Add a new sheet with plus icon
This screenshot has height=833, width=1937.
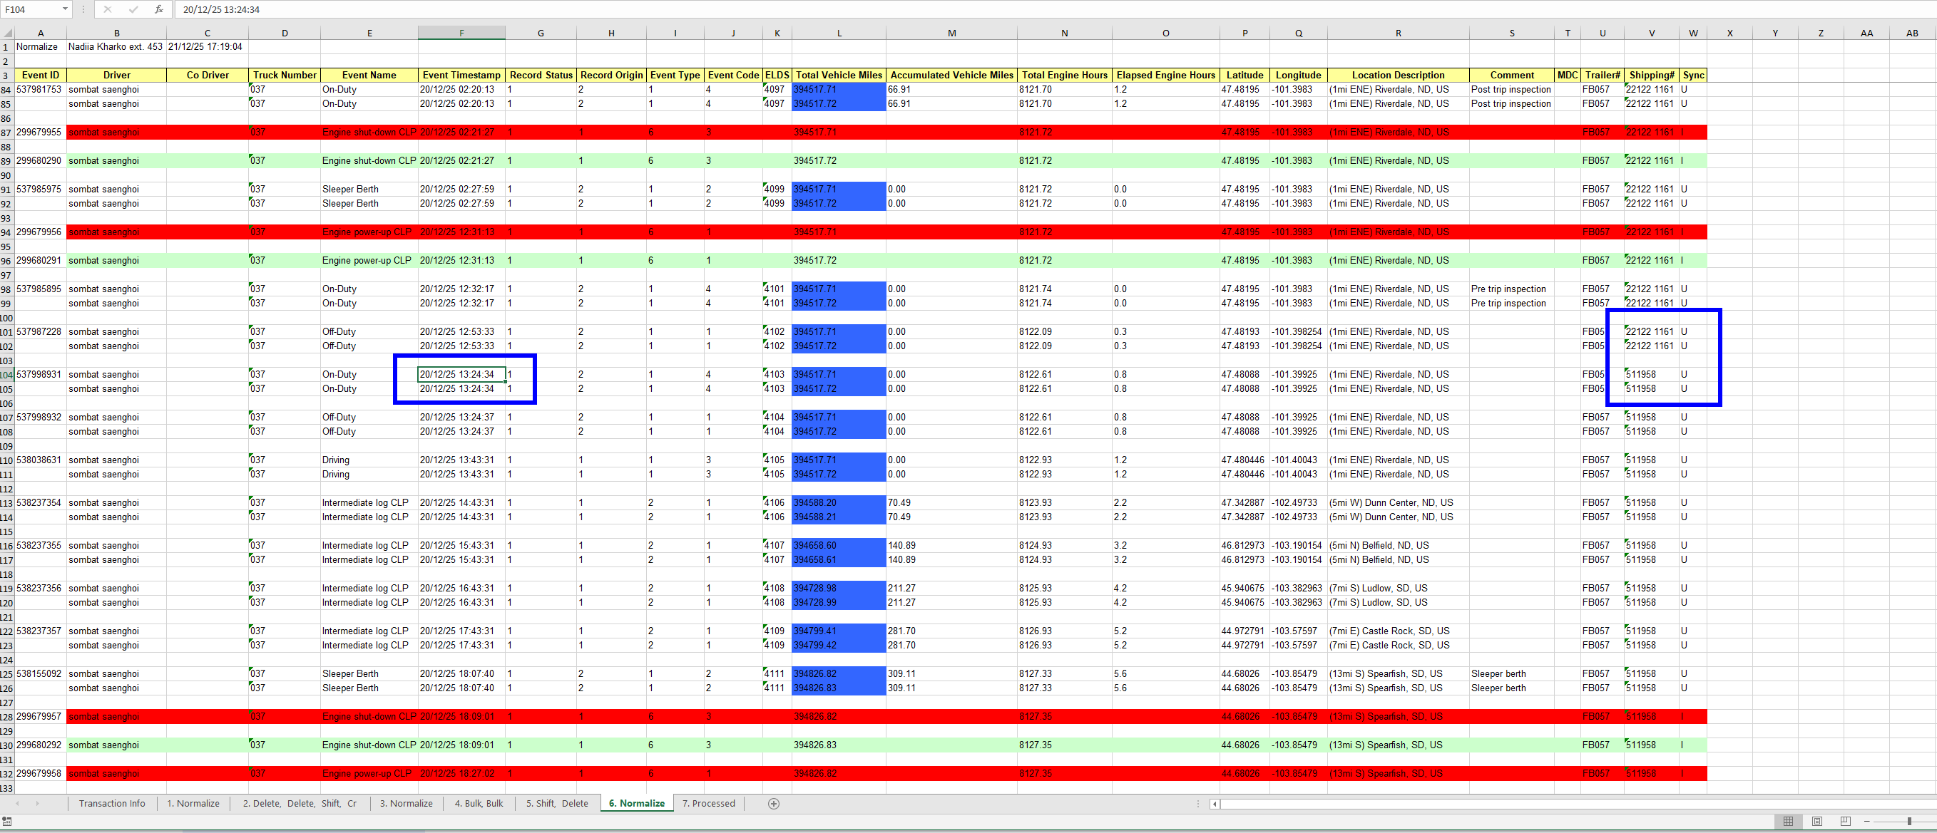tap(773, 804)
